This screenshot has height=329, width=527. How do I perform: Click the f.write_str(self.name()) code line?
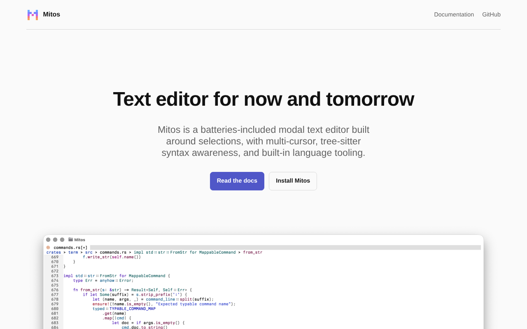click(112, 257)
